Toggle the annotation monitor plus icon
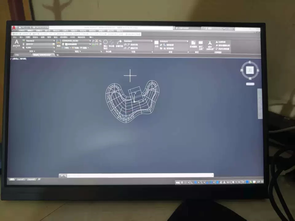The width and height of the screenshot is (295, 221). pos(239,182)
